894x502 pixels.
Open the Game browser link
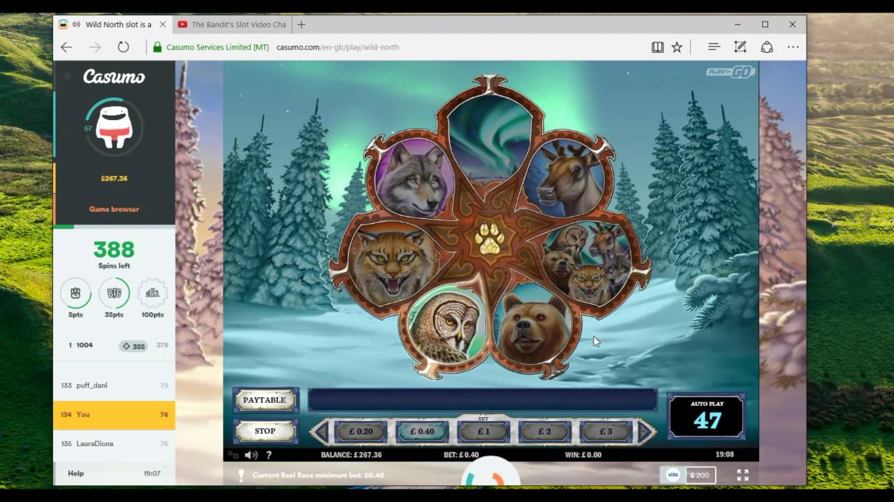click(114, 209)
